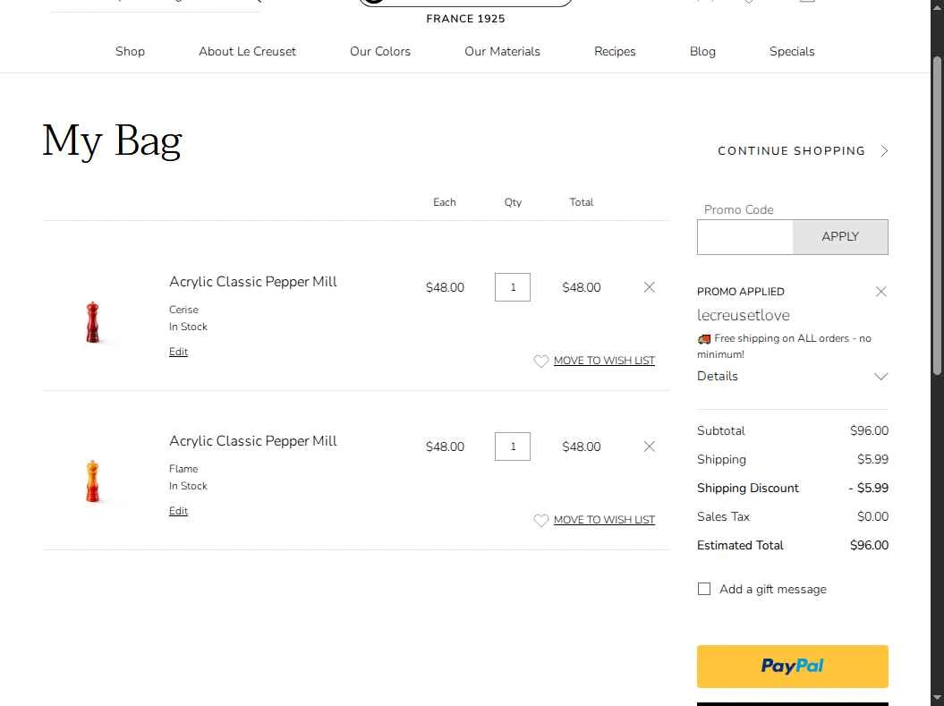Click the scrollbar down arrow
944x706 pixels.
(937, 698)
